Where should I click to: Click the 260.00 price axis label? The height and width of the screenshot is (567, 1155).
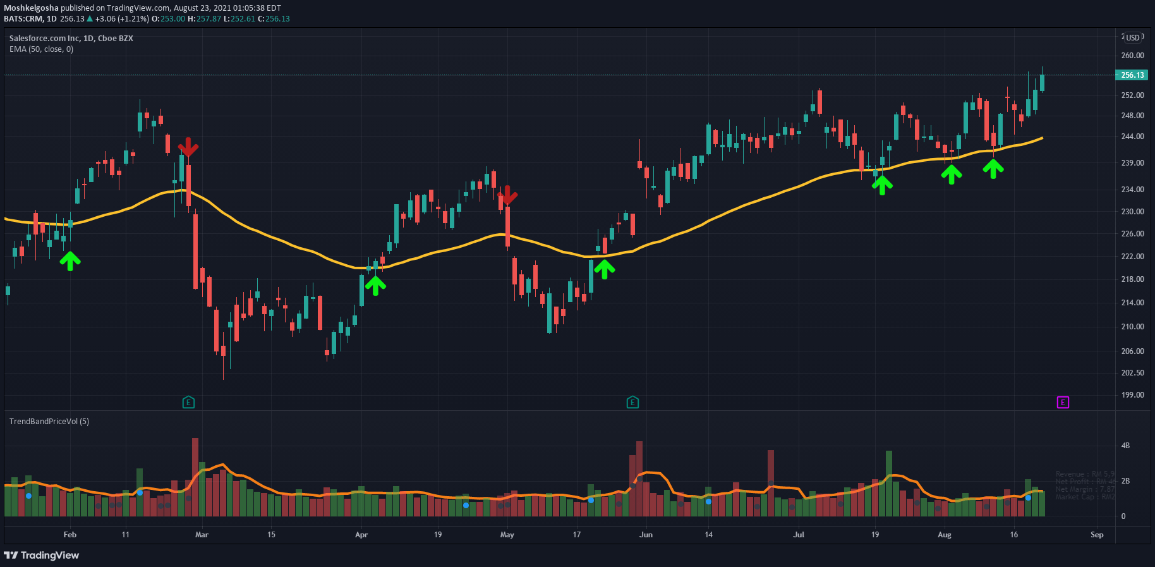click(1132, 56)
